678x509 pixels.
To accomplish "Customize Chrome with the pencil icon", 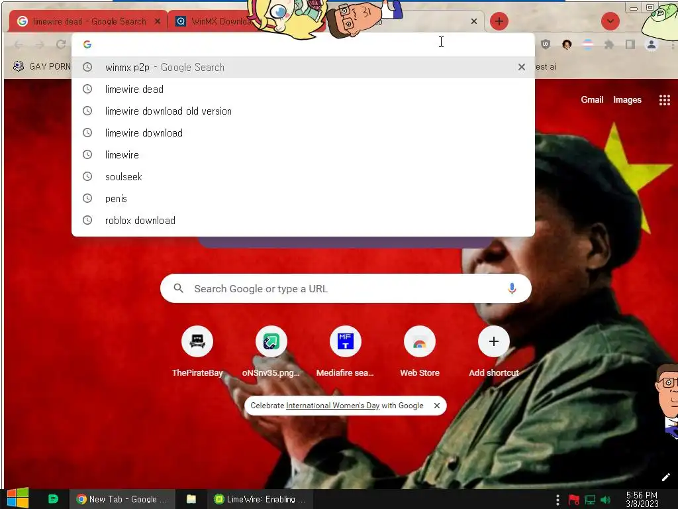I will [x=665, y=477].
